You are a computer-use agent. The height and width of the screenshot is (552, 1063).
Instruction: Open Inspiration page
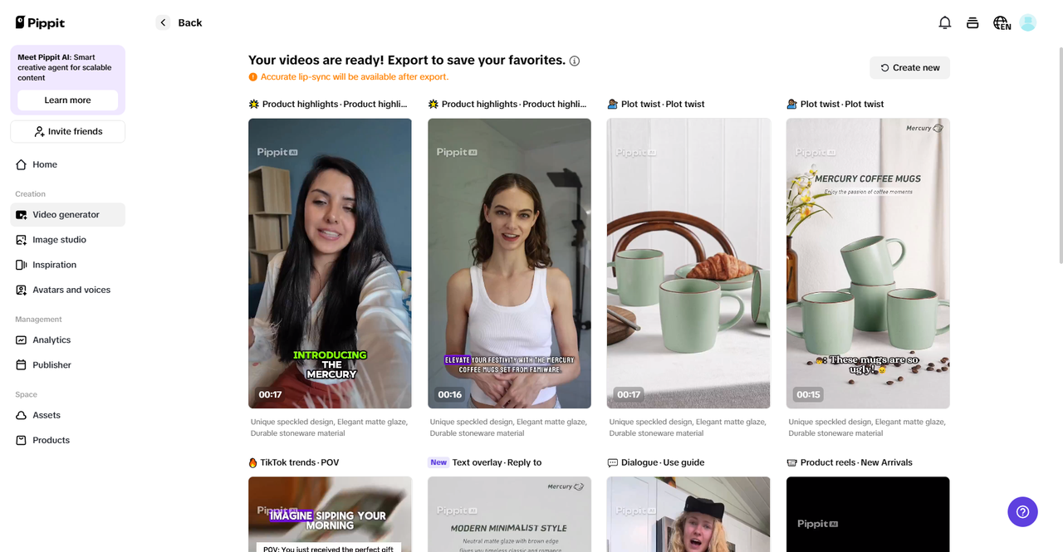(x=68, y=265)
